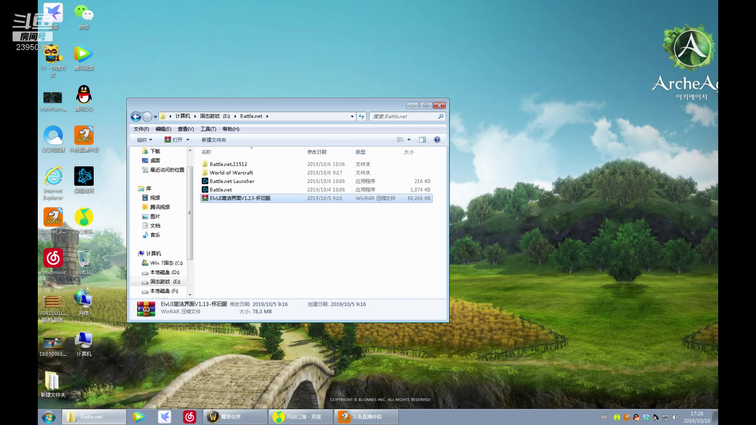The height and width of the screenshot is (425, 756).
Task: Open the 工具(T) menu
Action: 208,129
